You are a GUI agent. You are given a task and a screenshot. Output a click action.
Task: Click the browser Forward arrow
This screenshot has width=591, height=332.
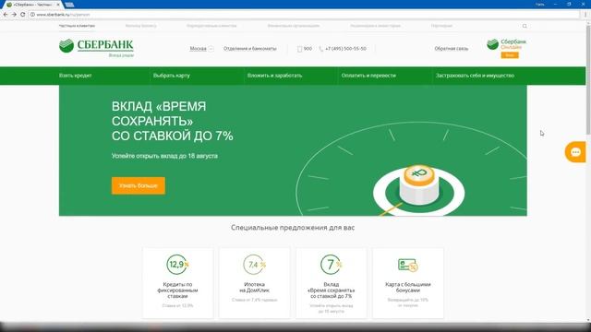click(x=14, y=15)
